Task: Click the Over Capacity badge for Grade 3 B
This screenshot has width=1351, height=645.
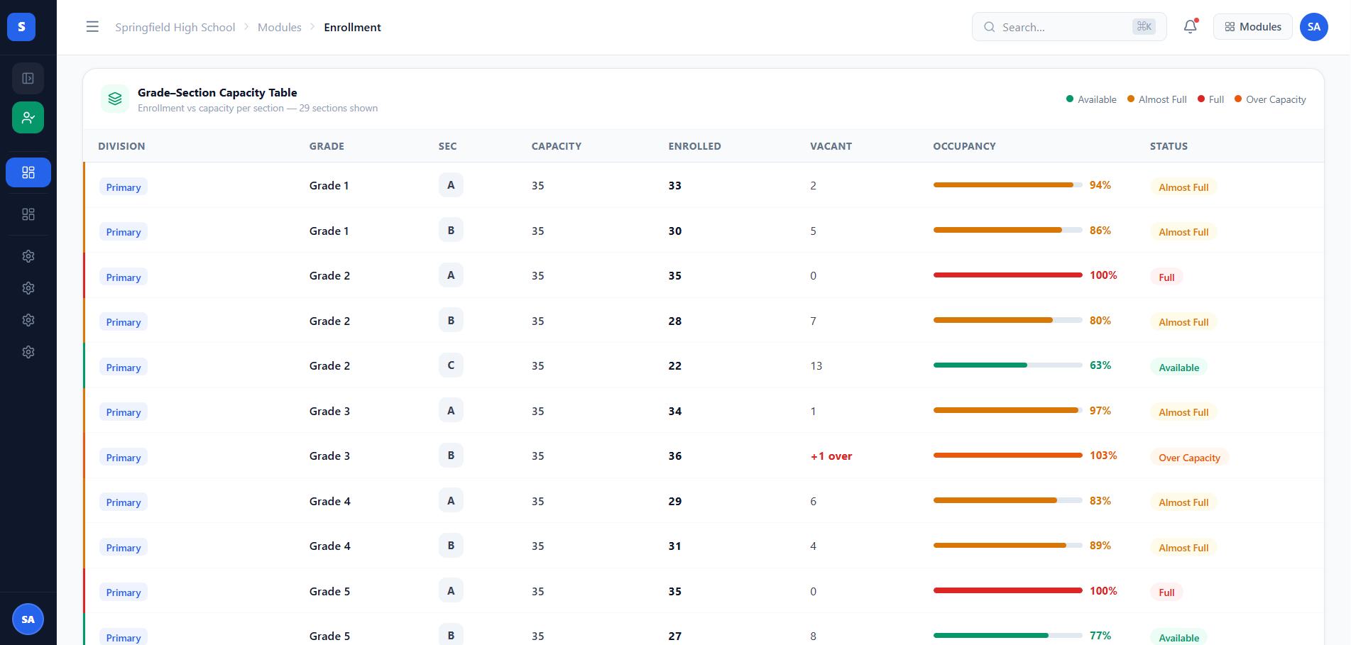Action: (1189, 458)
